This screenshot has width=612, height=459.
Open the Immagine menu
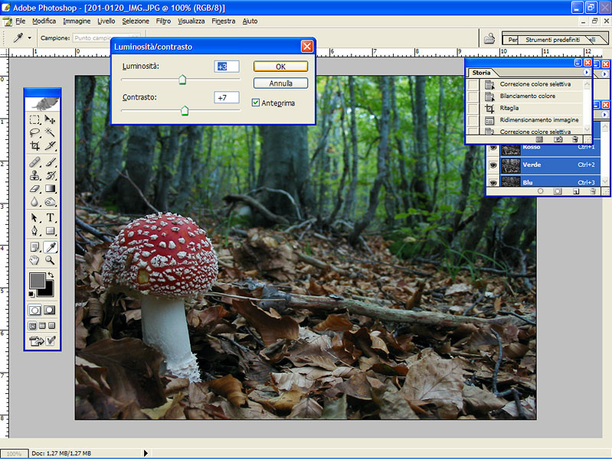tap(77, 21)
